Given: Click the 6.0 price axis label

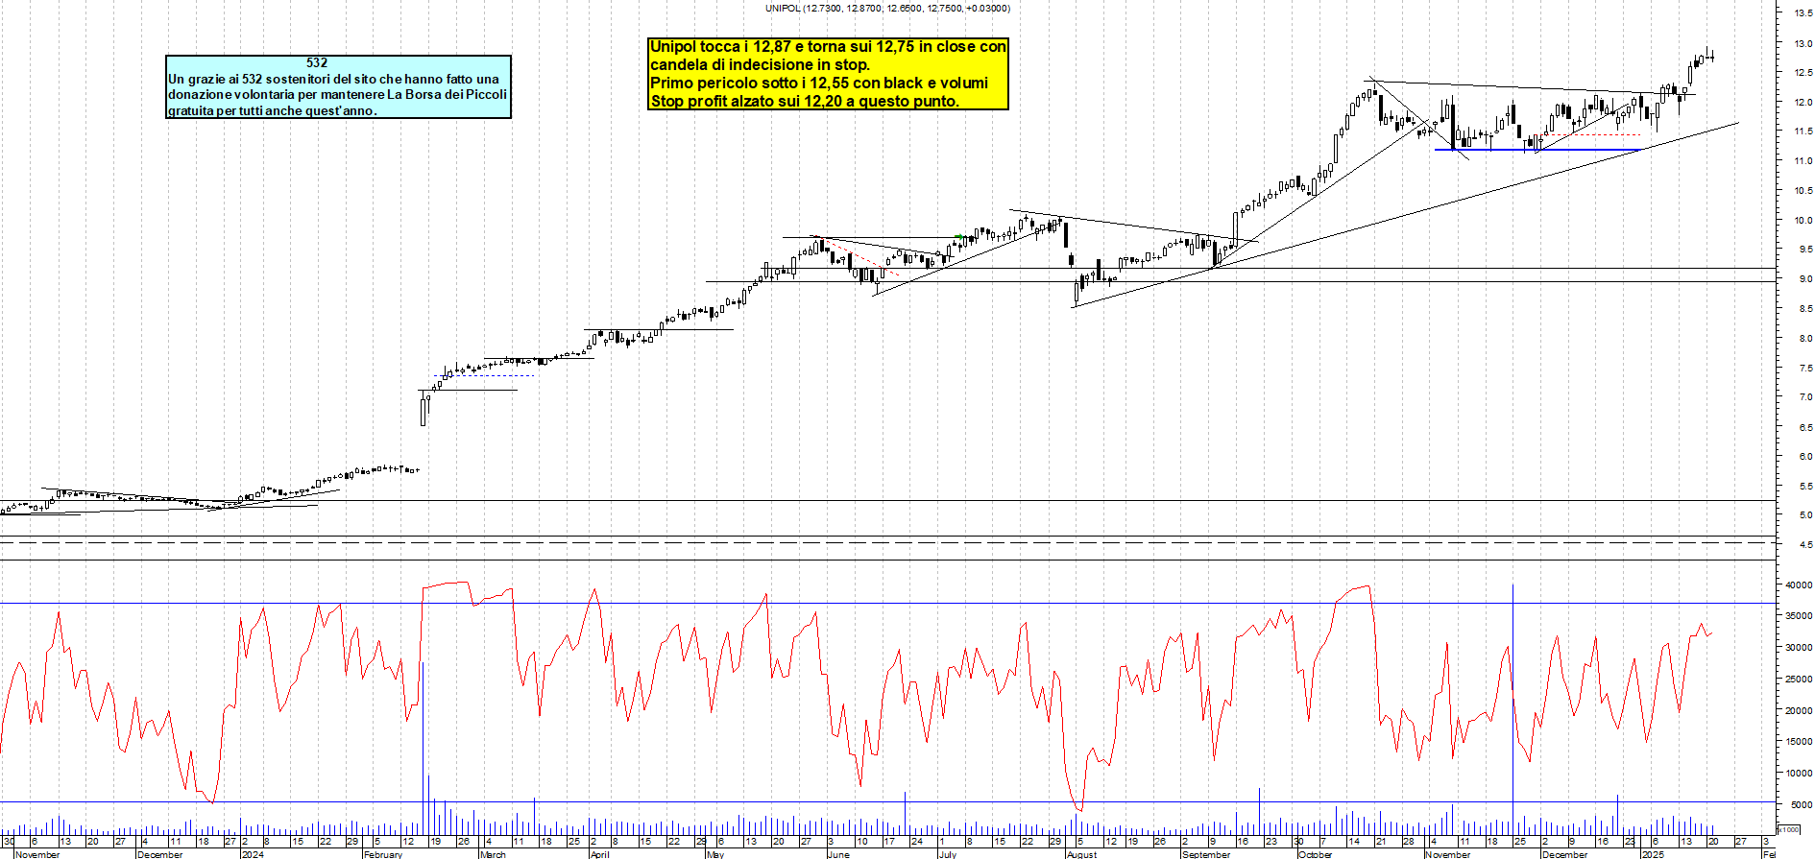Looking at the screenshot, I should tap(1805, 457).
